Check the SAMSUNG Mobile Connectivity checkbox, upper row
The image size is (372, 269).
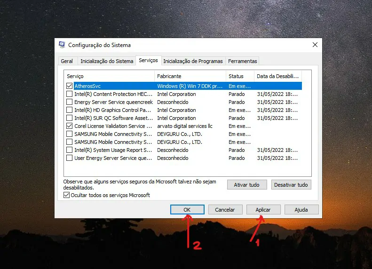coord(69,134)
